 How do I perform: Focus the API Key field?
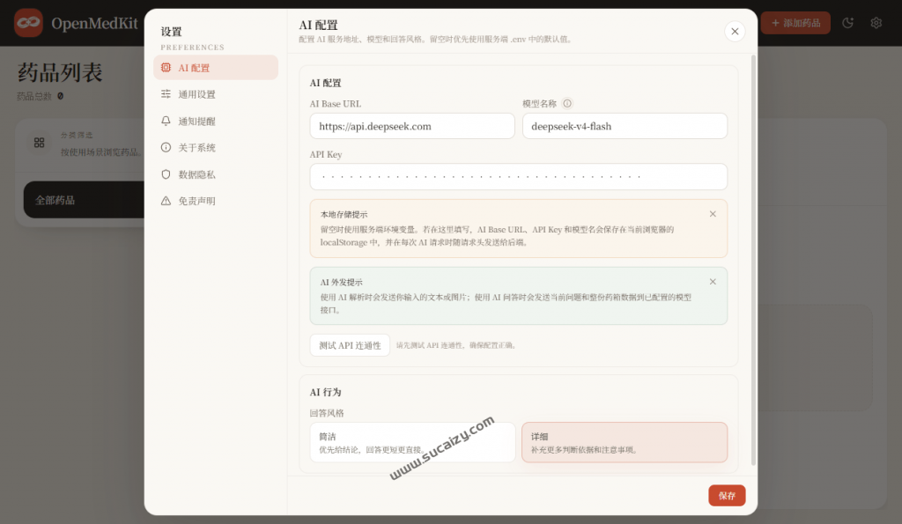pyautogui.click(x=518, y=177)
